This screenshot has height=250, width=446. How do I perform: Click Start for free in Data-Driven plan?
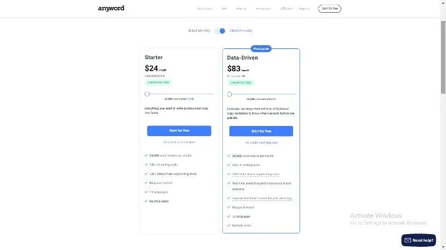tap(261, 131)
